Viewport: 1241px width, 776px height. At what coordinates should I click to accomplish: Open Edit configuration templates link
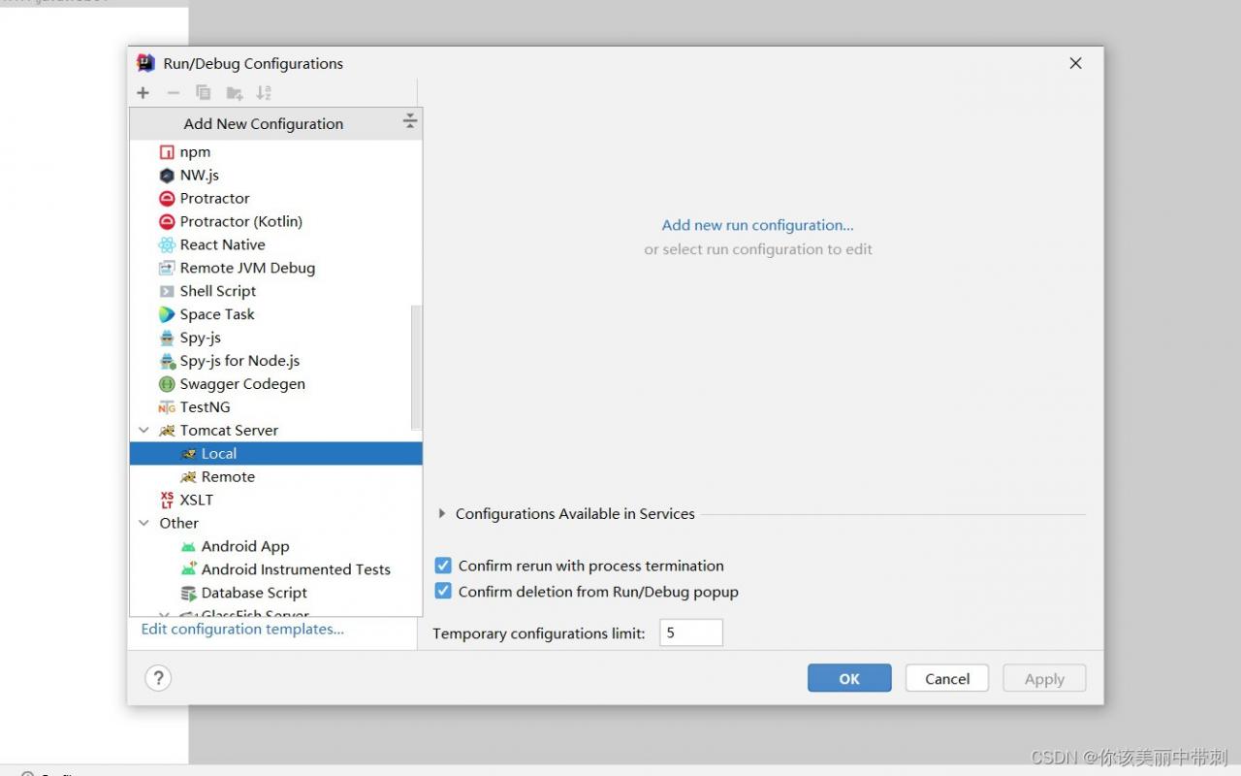242,630
